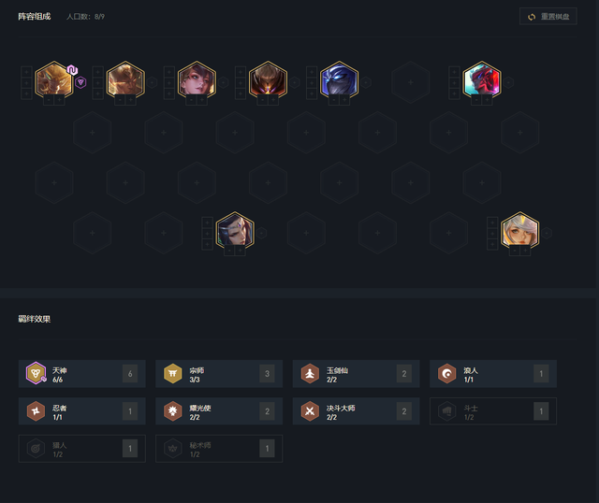
Task: Click the 宗师 3/3 trait icon
Action: tap(172, 373)
